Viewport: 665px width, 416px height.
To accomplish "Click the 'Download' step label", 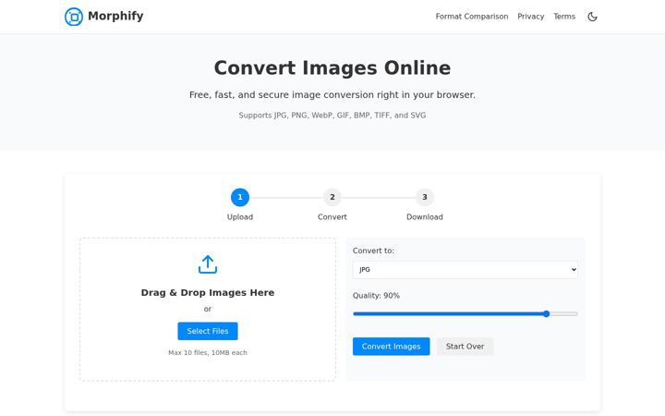I will 425,217.
